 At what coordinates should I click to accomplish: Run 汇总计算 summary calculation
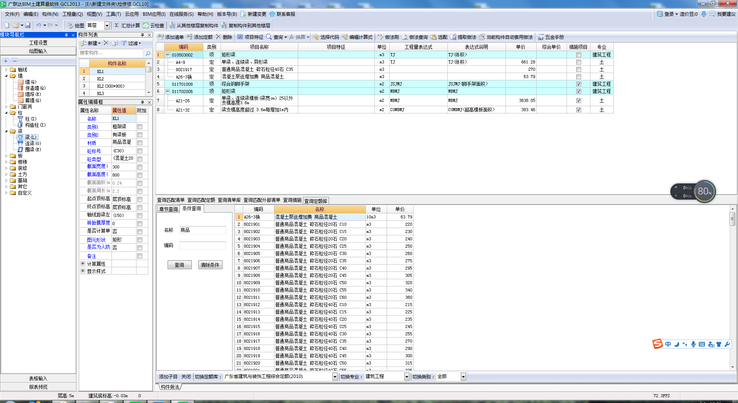[x=127, y=25]
